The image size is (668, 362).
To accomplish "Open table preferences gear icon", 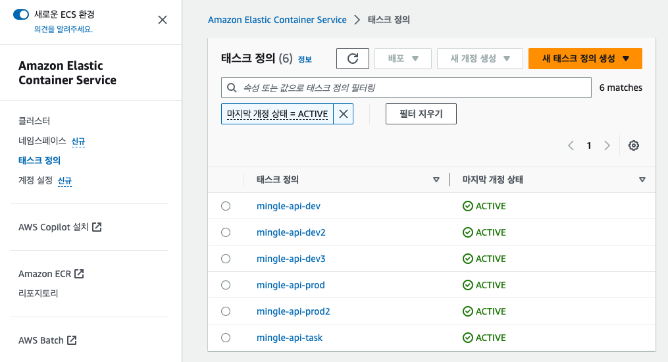I will pos(634,145).
